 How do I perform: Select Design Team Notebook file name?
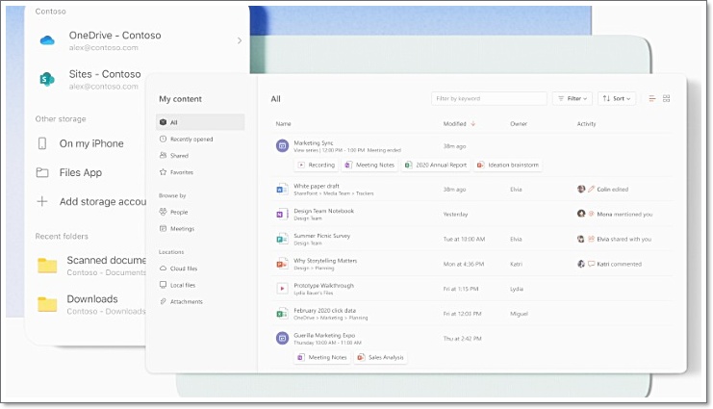323,211
